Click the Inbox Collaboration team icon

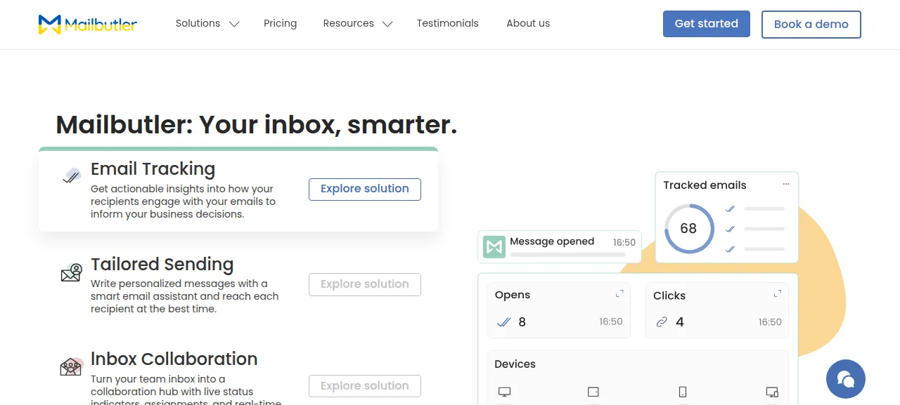coord(72,366)
